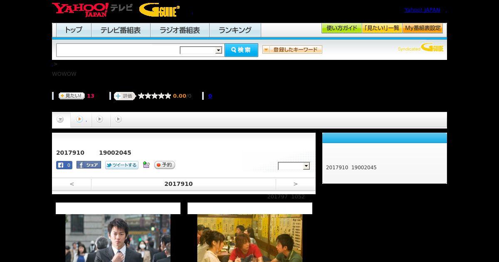This screenshot has height=262, width=499.
Task: Open My番組表設定
Action: [x=422, y=28]
